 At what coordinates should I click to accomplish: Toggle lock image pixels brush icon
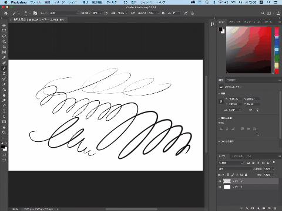point(233,175)
